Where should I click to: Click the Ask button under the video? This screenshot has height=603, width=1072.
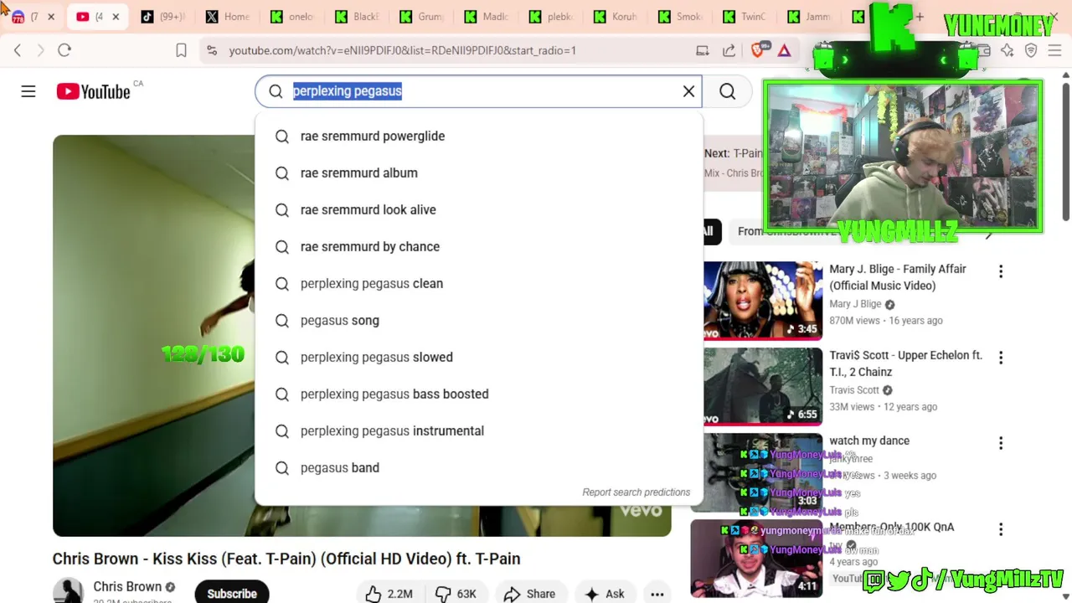point(604,593)
